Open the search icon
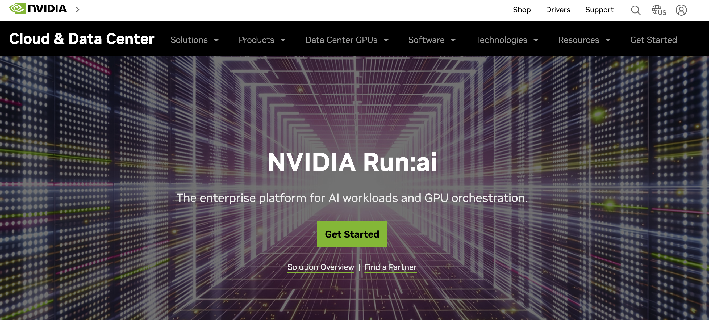 tap(636, 10)
